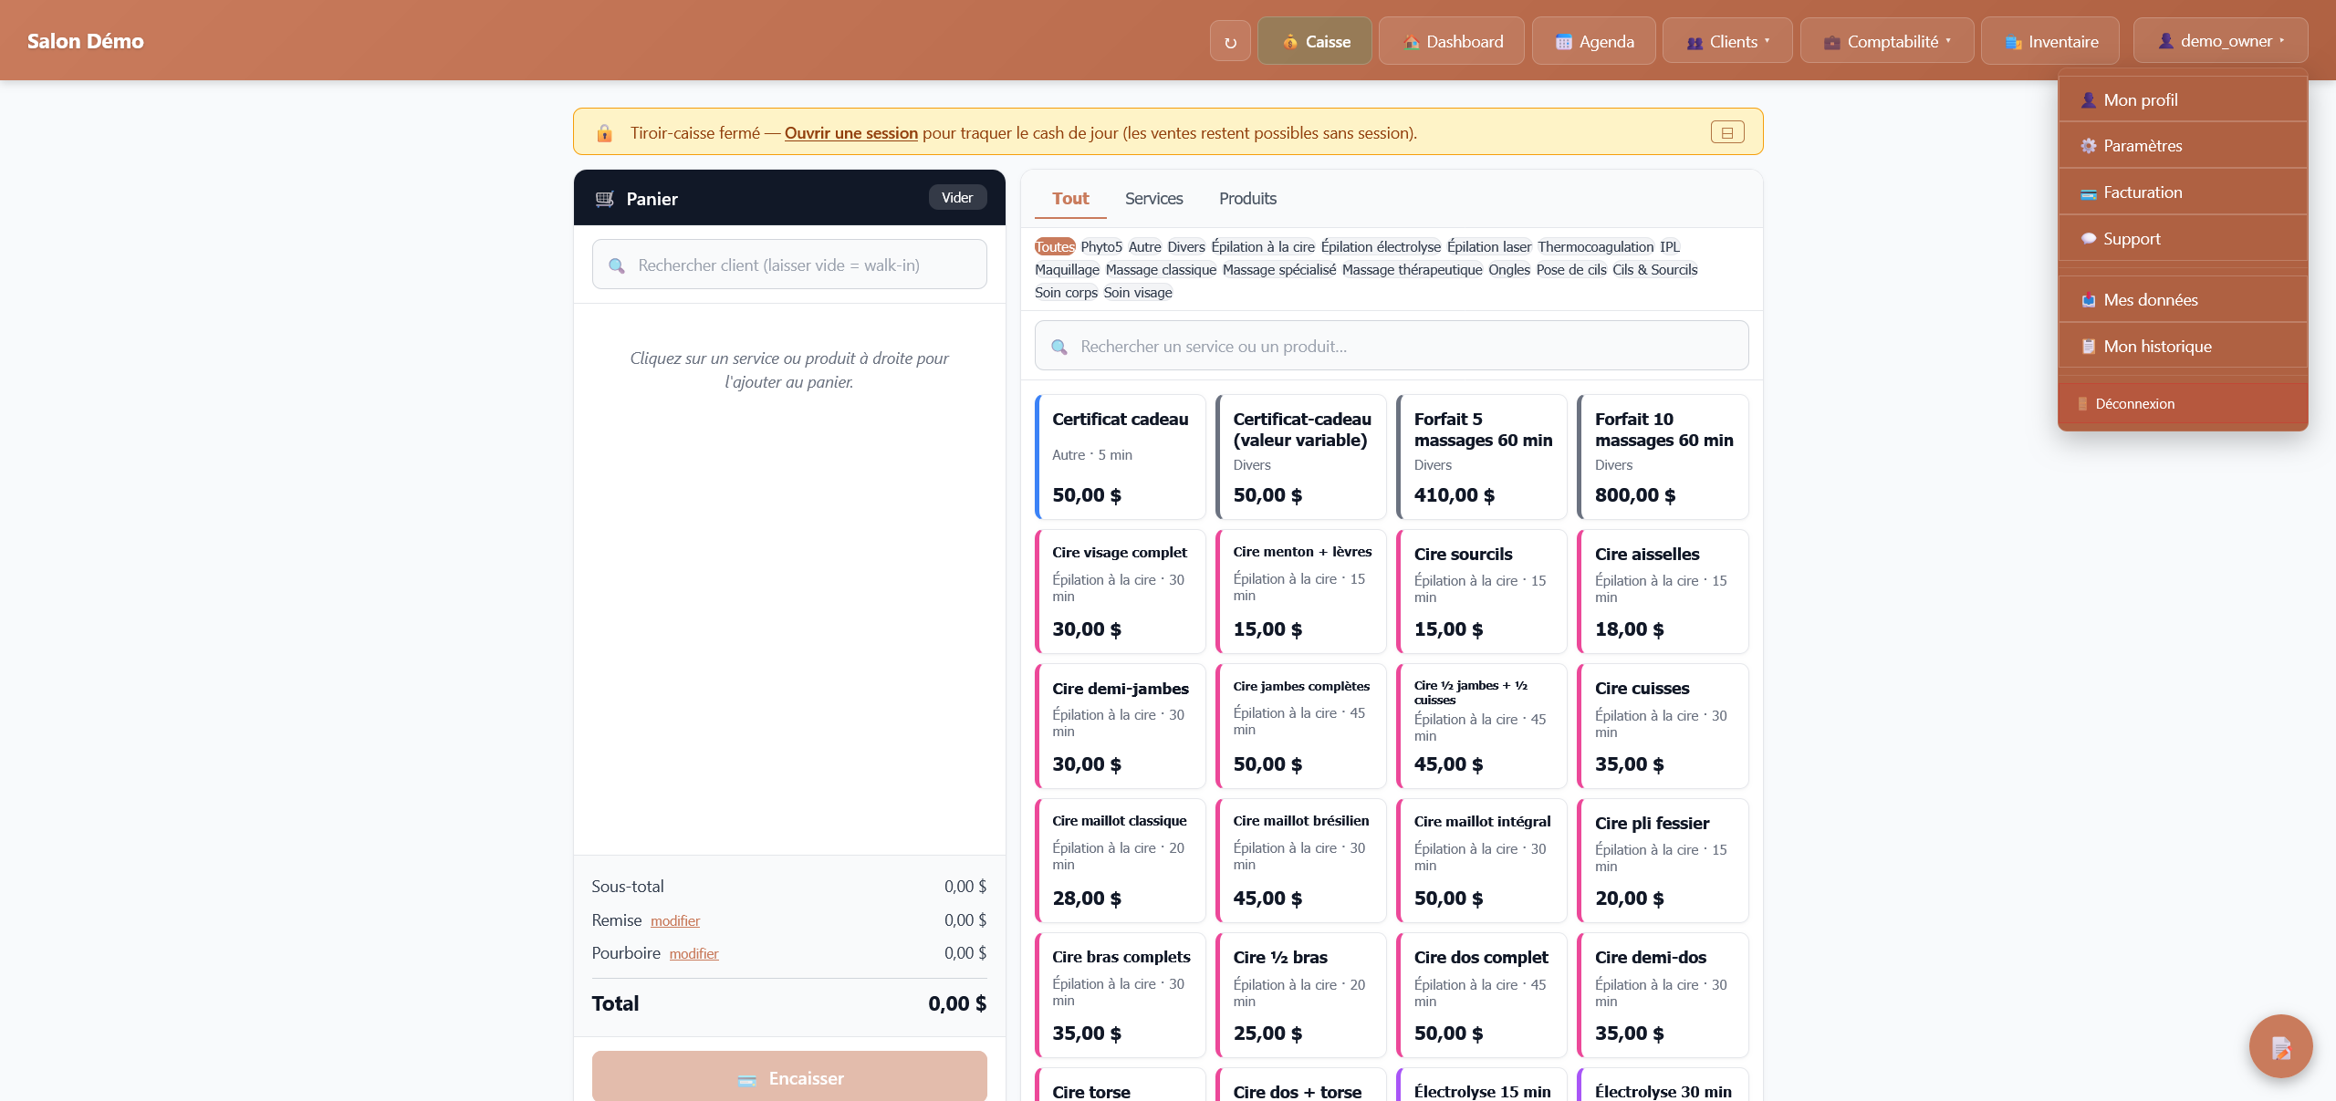Click modifier link next to Pourboire
This screenshot has width=2336, height=1101.
(693, 954)
